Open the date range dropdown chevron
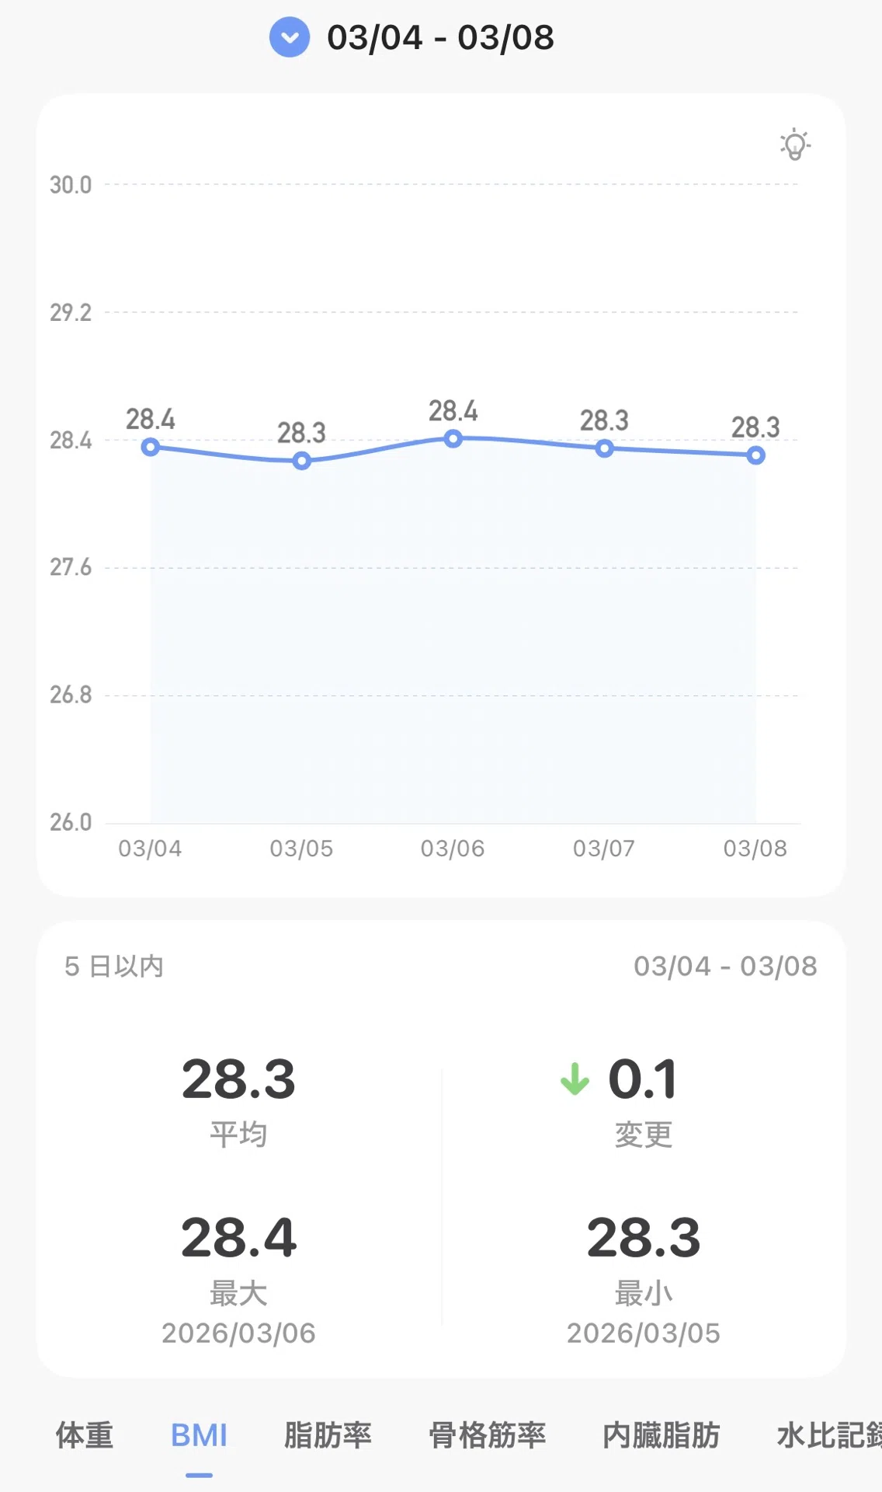882x1492 pixels. pos(290,37)
